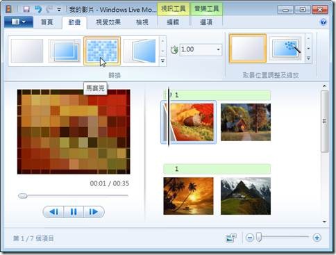The height and width of the screenshot is (255, 336).
Task: Expand the transitions gallery
Action: [x=162, y=61]
